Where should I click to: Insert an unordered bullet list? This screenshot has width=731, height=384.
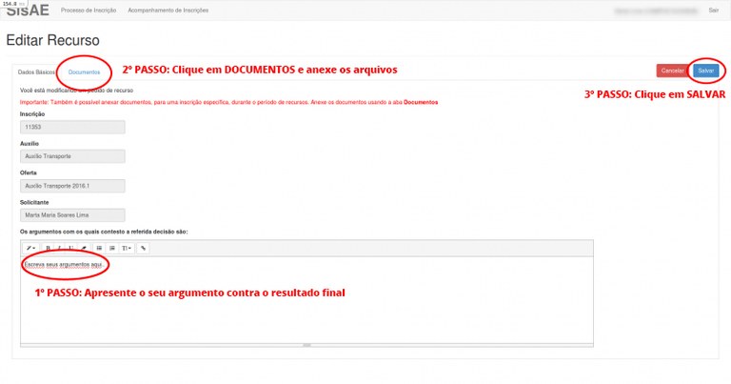tap(100, 248)
